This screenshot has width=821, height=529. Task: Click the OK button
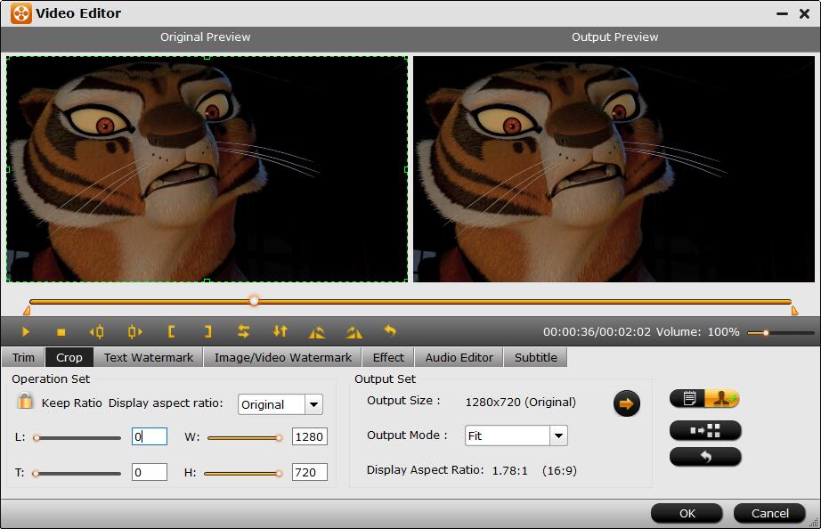687,513
